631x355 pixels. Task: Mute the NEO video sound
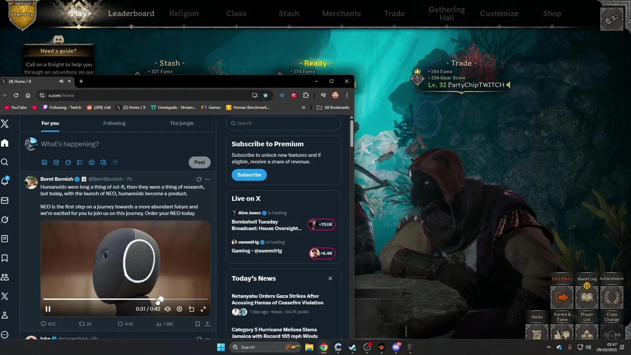tap(168, 309)
